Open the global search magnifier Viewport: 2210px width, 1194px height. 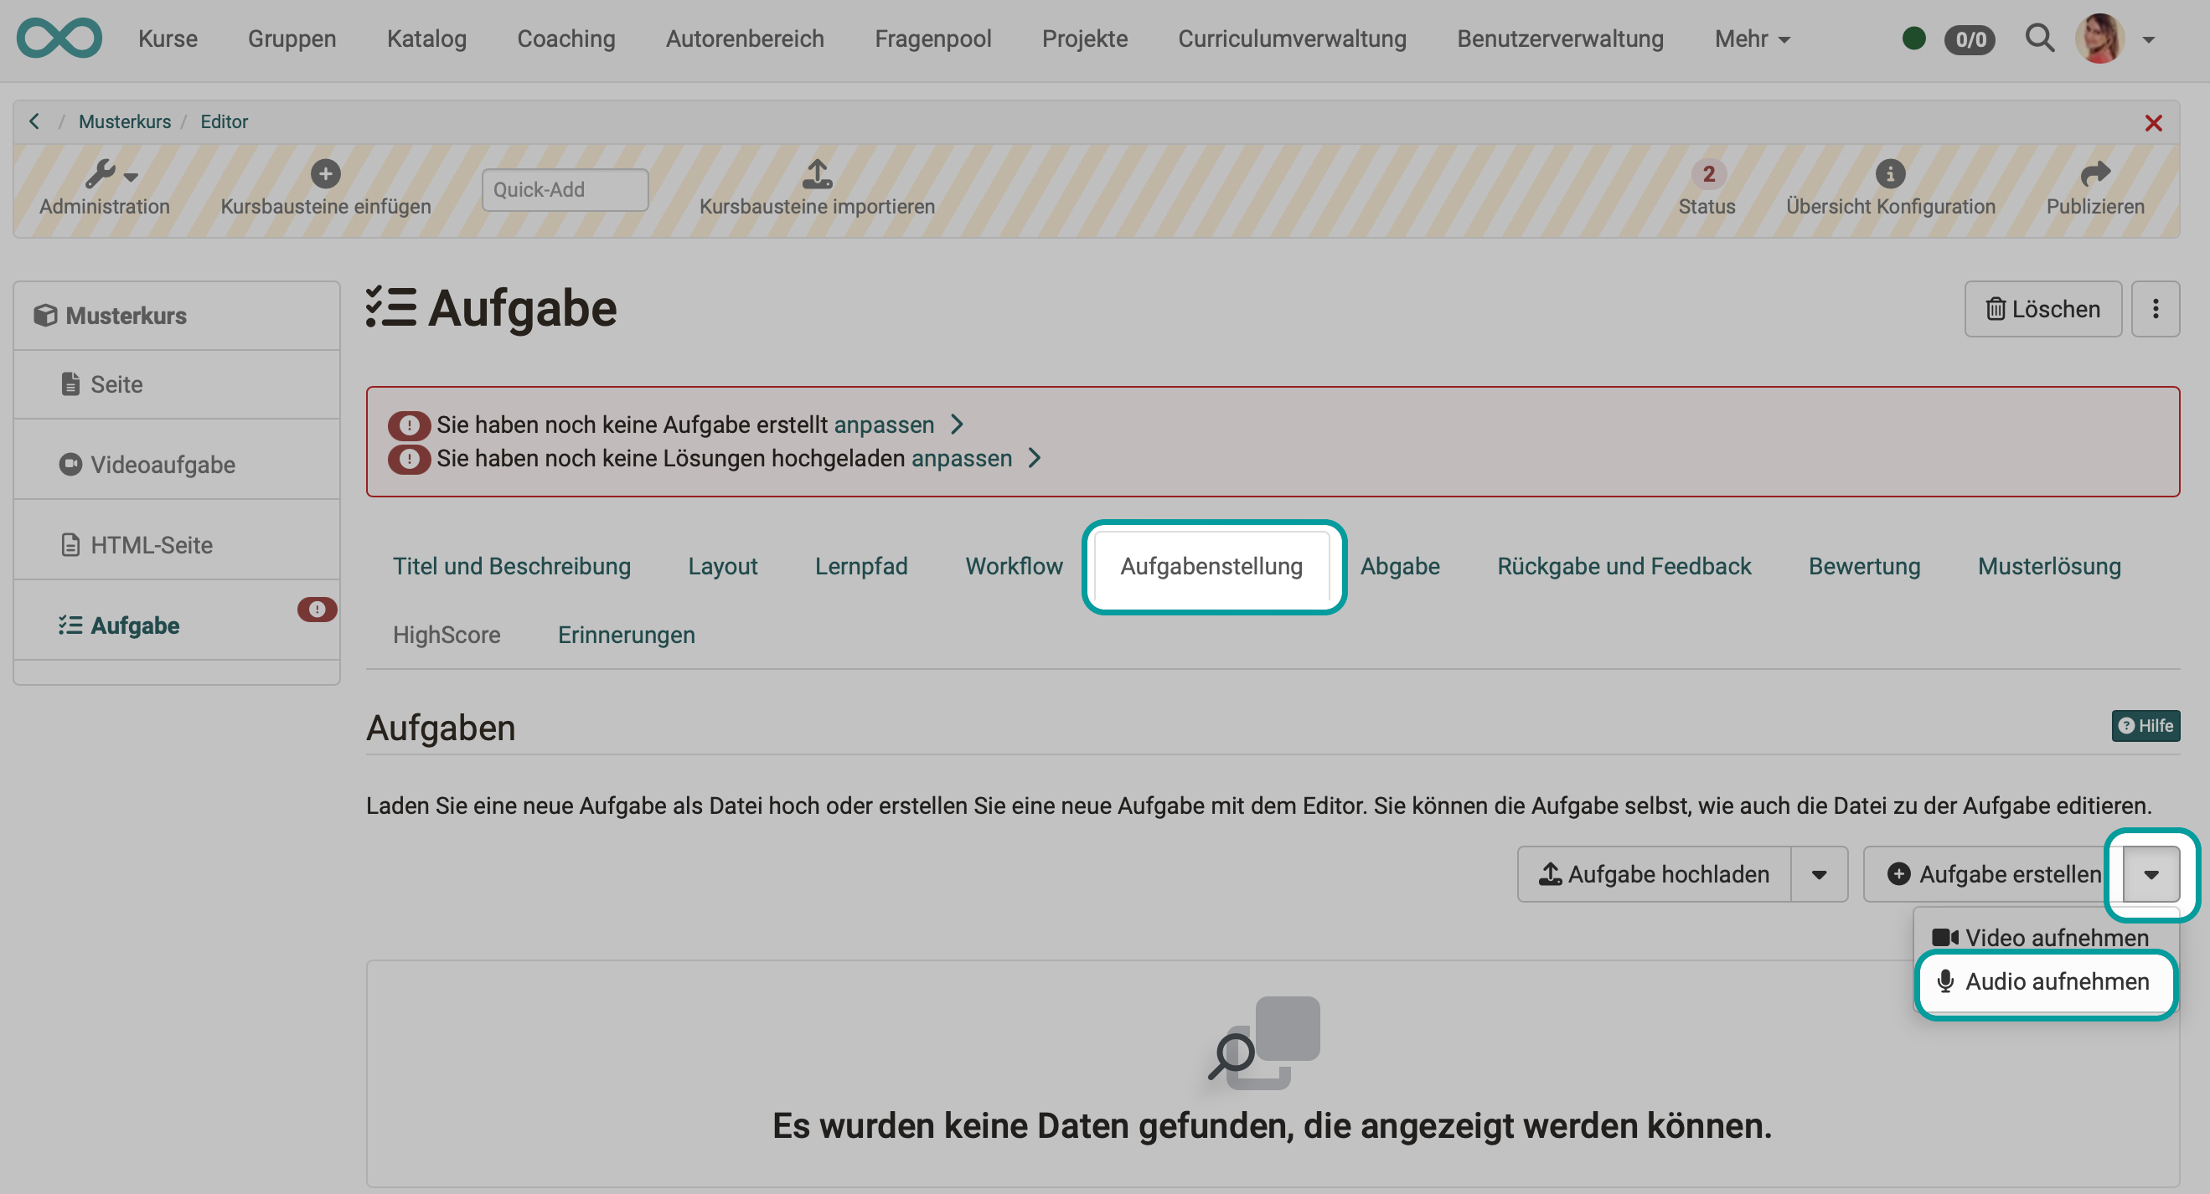[2040, 38]
